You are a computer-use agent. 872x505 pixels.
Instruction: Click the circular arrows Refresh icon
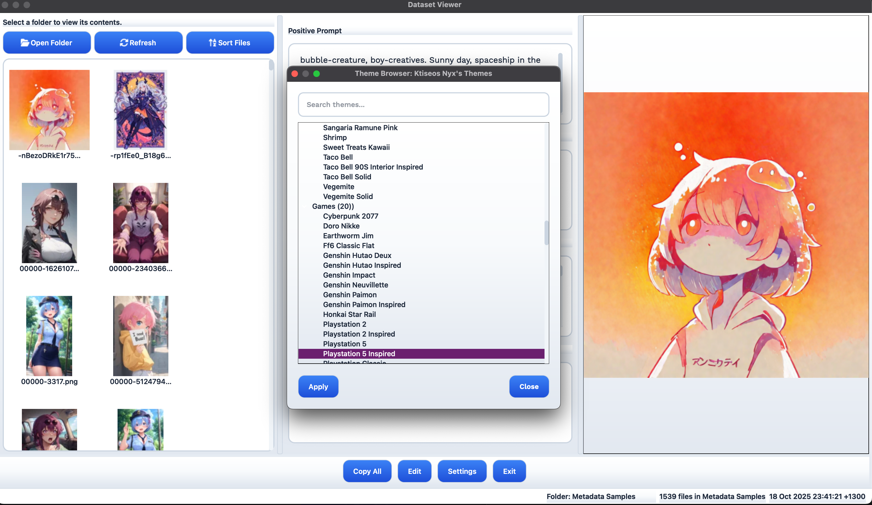point(124,43)
